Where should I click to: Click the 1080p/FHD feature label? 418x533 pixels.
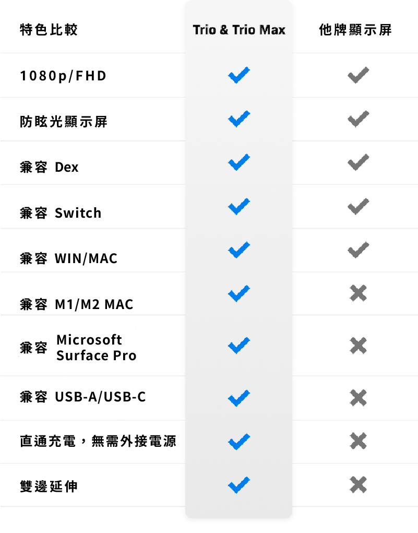pos(63,76)
